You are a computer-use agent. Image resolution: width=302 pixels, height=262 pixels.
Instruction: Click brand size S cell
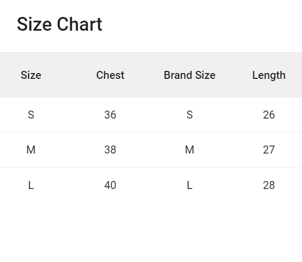(189, 115)
